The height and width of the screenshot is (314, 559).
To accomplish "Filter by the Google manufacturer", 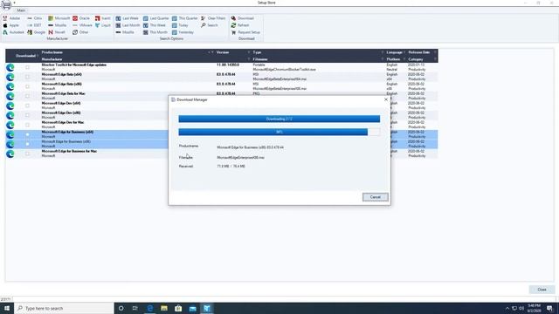I will click(37, 32).
